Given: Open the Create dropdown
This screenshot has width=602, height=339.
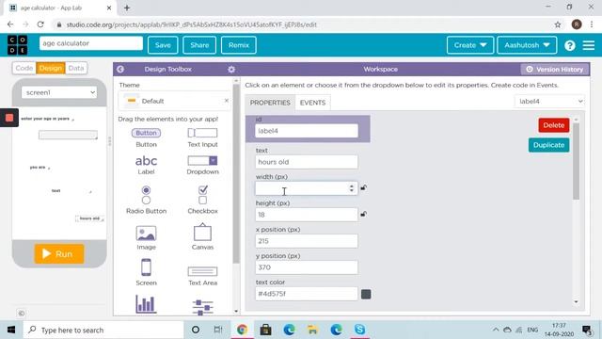Looking at the screenshot, I should [x=470, y=45].
